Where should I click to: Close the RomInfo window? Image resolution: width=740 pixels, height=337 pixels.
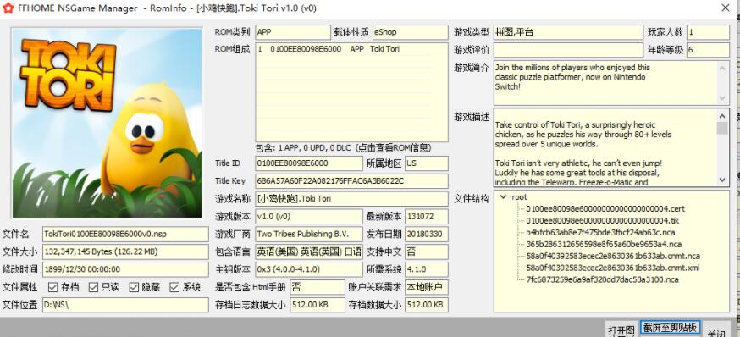coord(726,8)
